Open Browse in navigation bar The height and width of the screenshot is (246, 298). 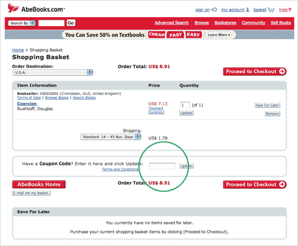[x=201, y=23]
